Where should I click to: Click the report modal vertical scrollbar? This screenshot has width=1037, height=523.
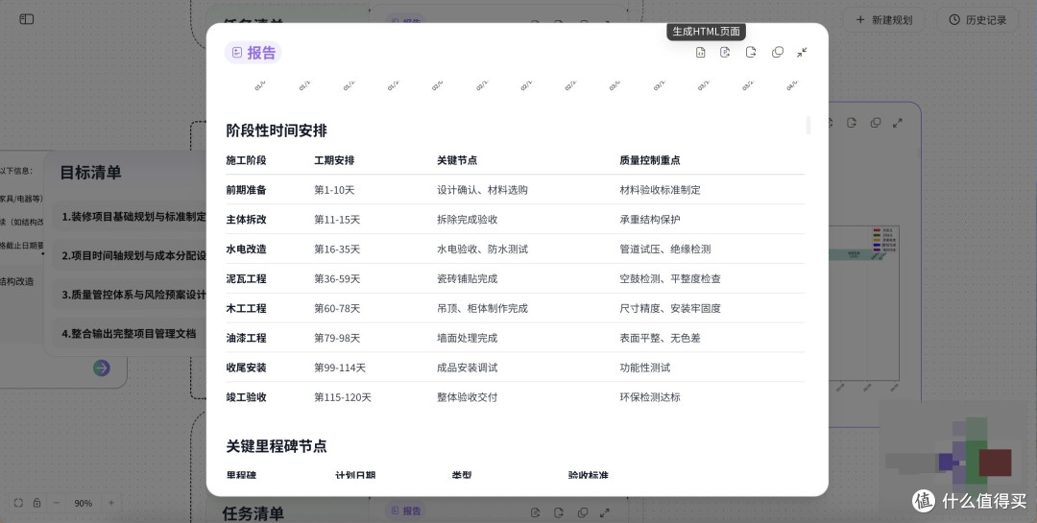pos(808,125)
